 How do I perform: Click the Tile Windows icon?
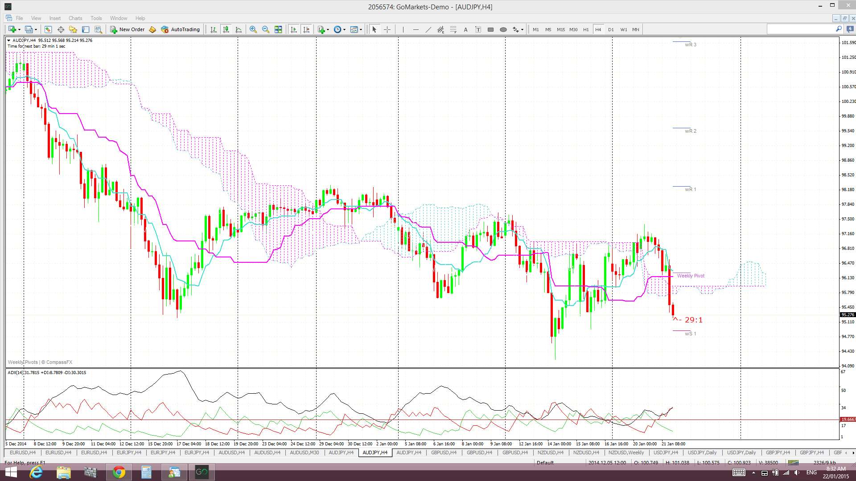tap(278, 29)
